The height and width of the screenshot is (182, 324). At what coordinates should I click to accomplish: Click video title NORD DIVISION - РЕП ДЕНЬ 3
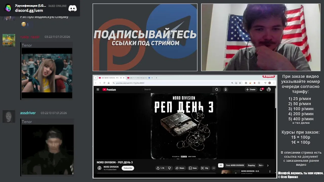(115, 162)
